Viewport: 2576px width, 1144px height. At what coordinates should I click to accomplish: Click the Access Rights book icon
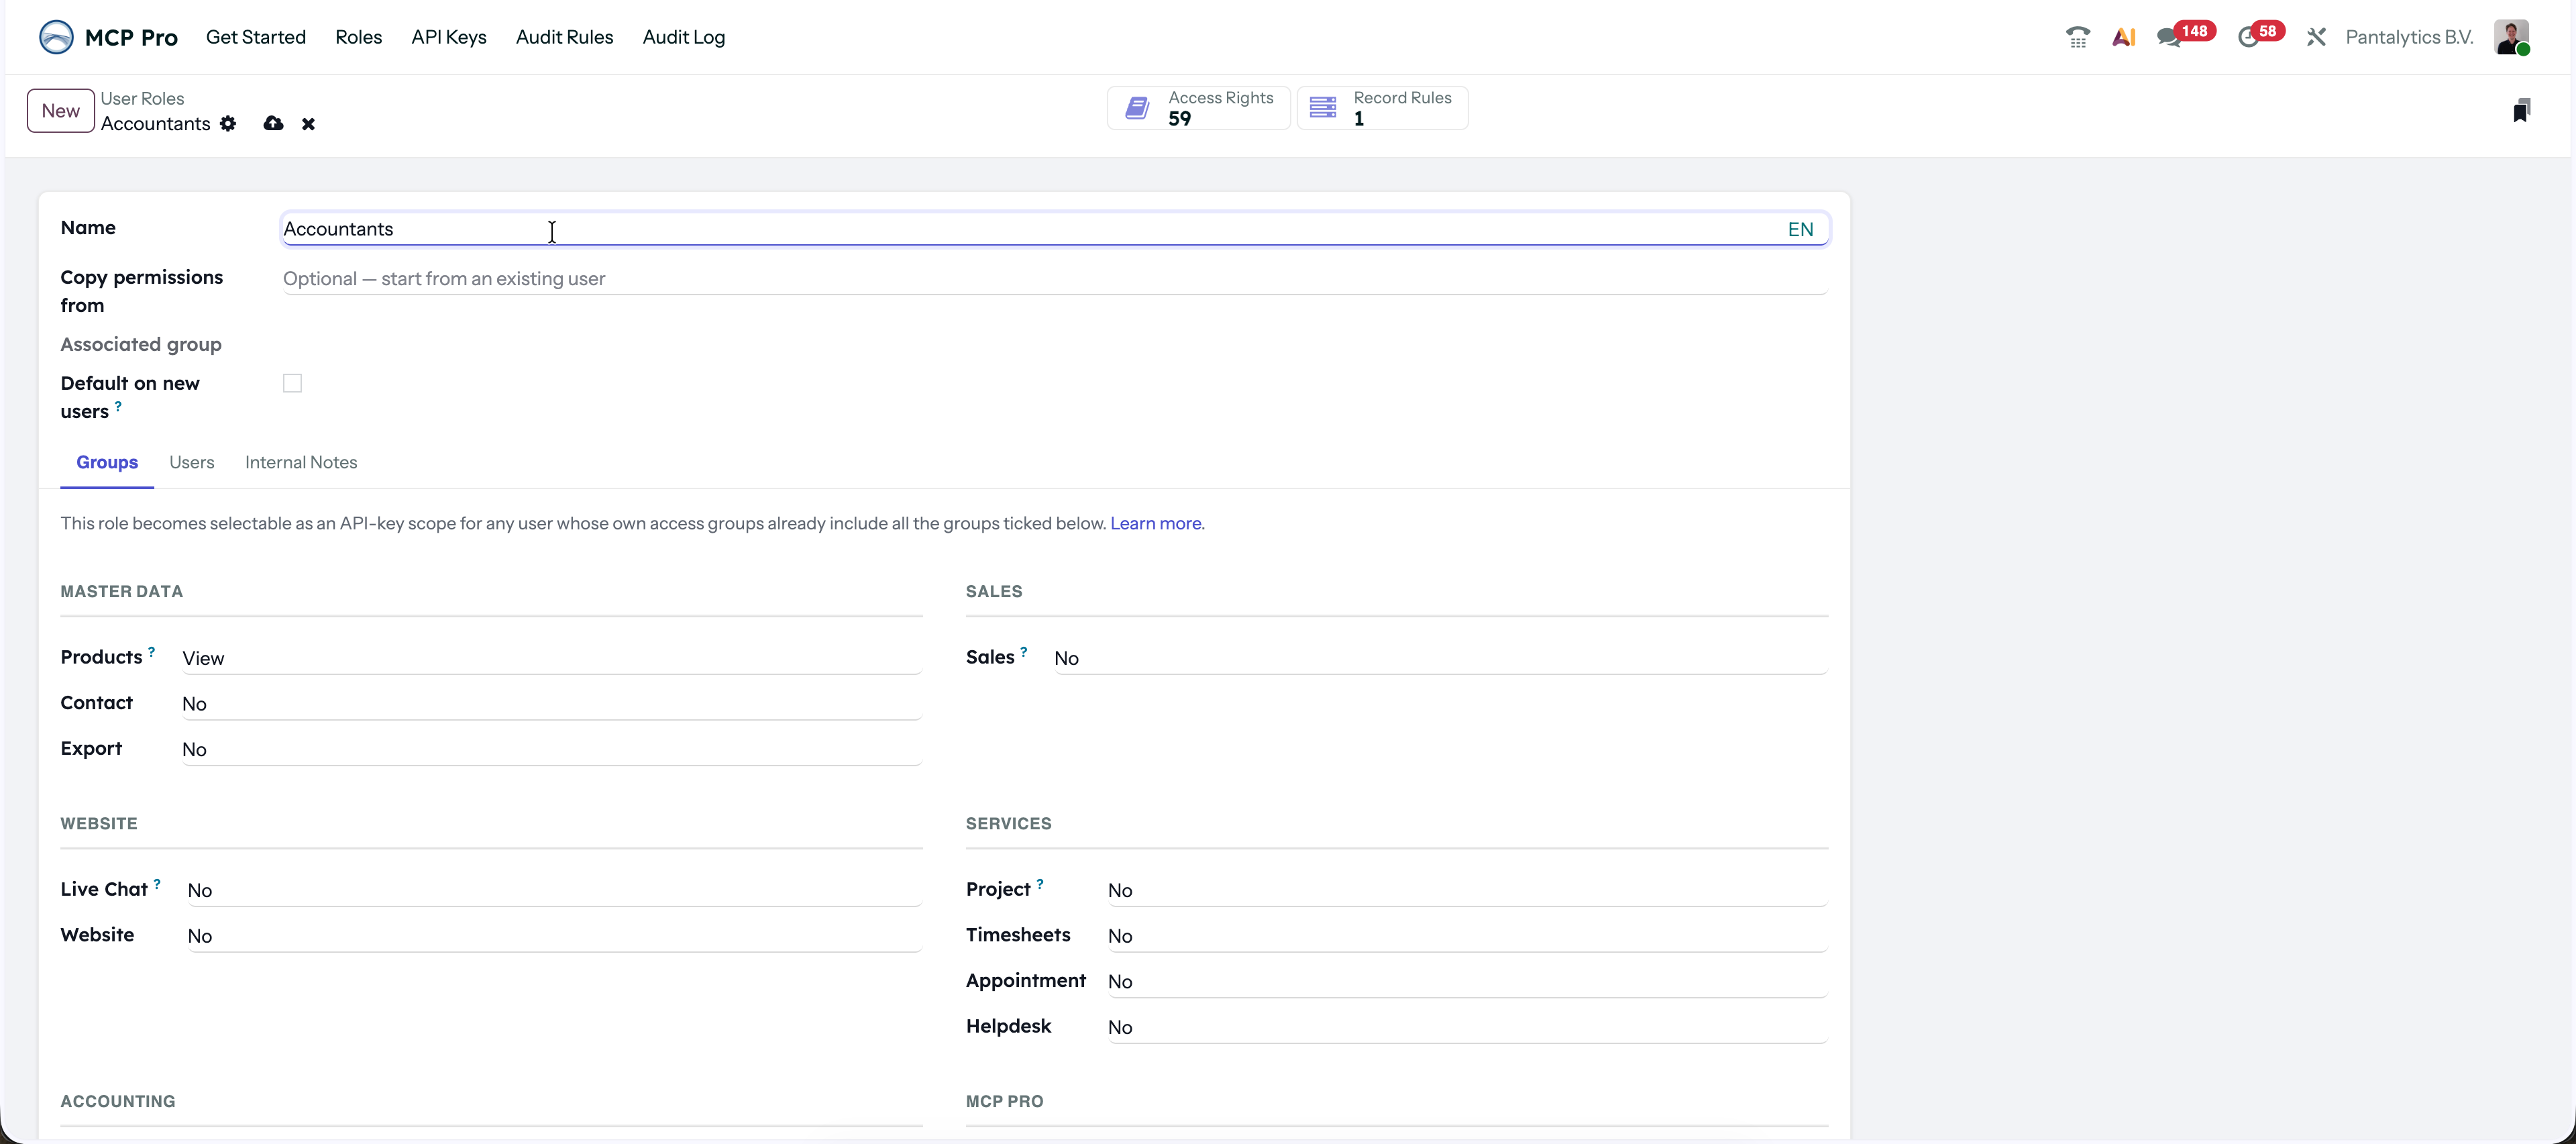coord(1137,108)
